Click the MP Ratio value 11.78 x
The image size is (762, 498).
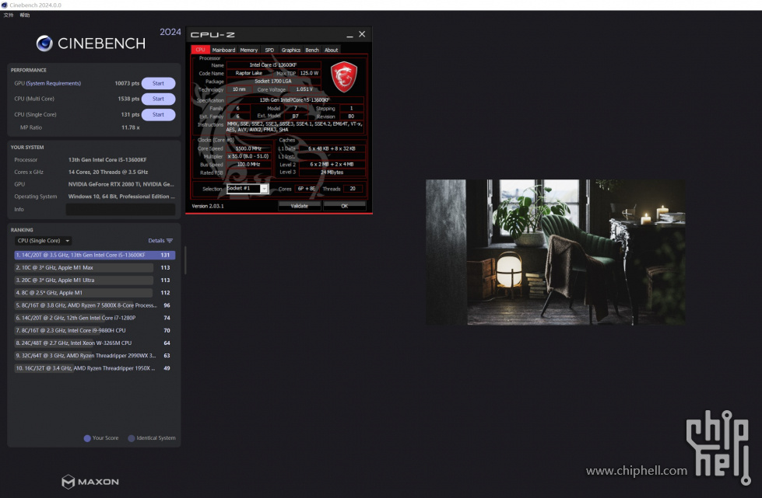(131, 127)
